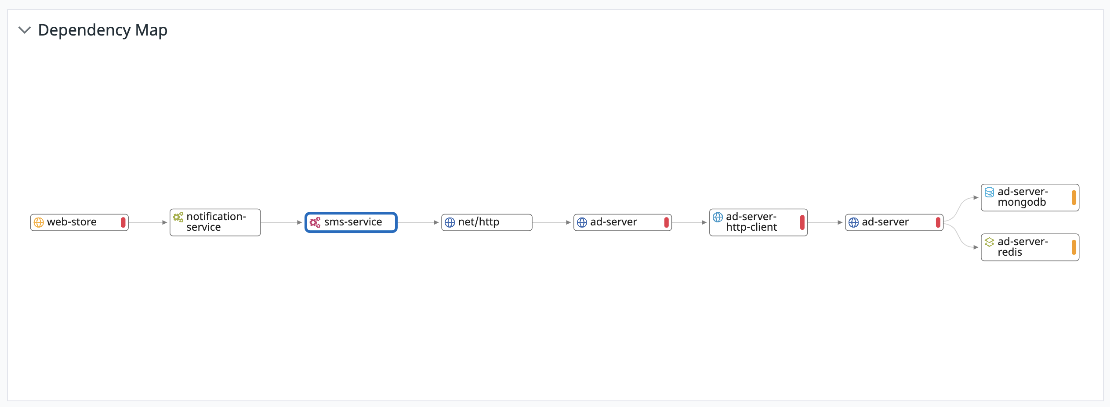The width and height of the screenshot is (1110, 407).
Task: Click red status indicator on ad-server-http-client
Action: [802, 222]
